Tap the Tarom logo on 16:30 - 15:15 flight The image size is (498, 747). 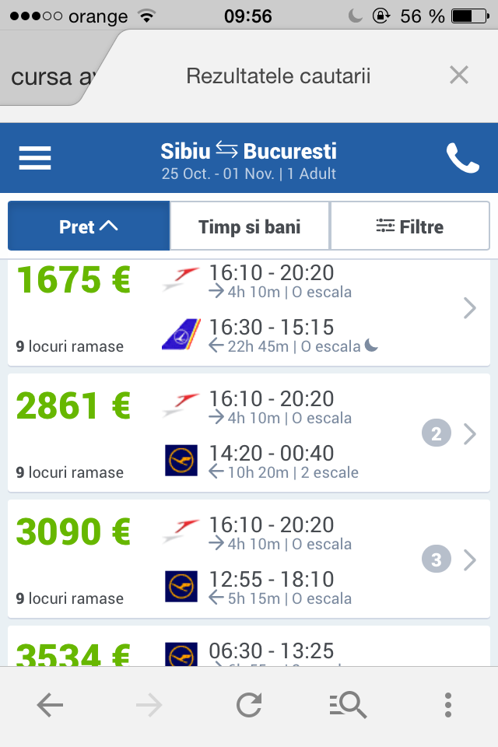coord(181,335)
